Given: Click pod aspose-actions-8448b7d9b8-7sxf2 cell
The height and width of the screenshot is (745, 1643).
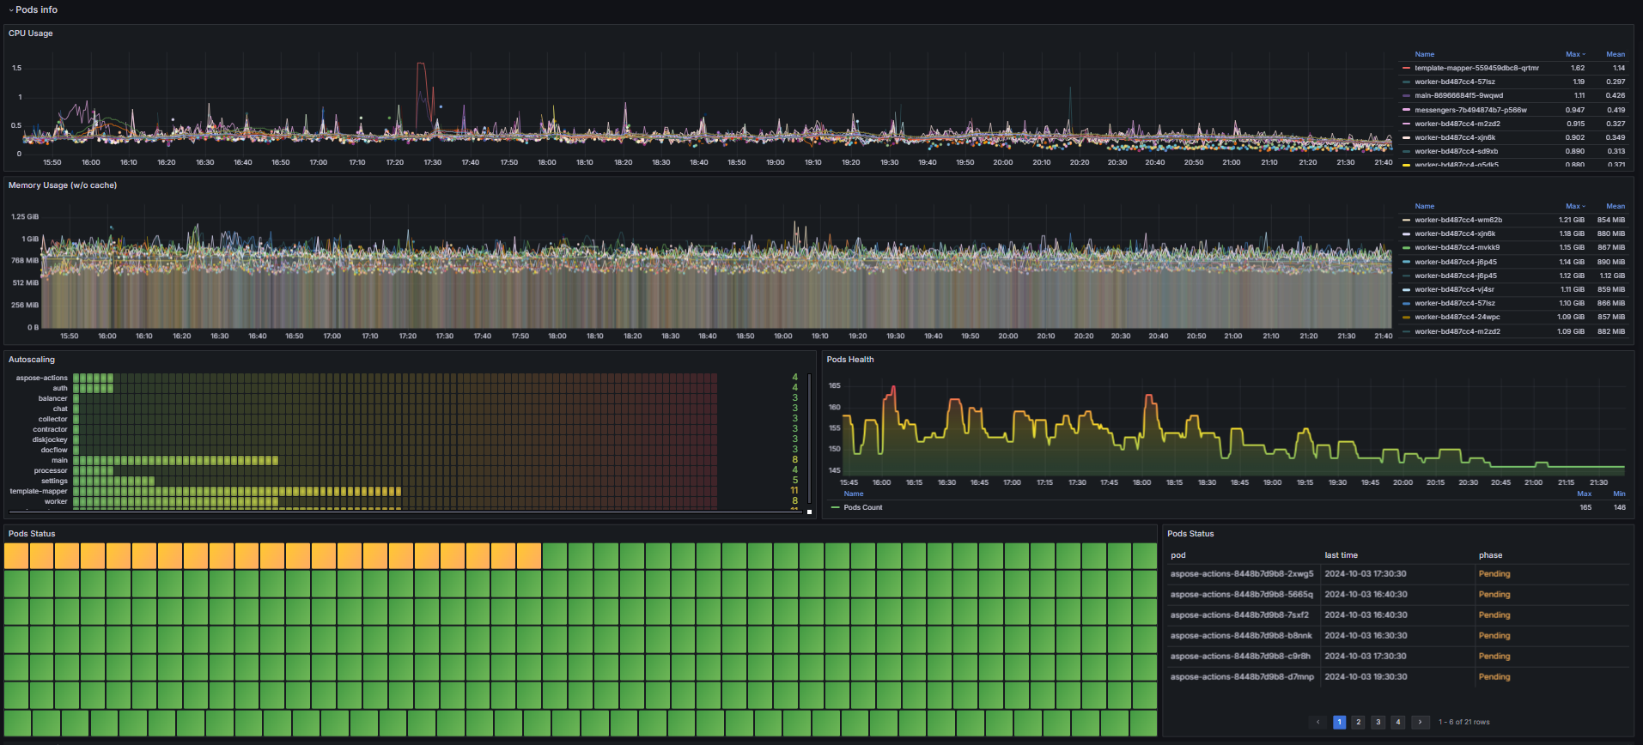Looking at the screenshot, I should (x=1242, y=615).
